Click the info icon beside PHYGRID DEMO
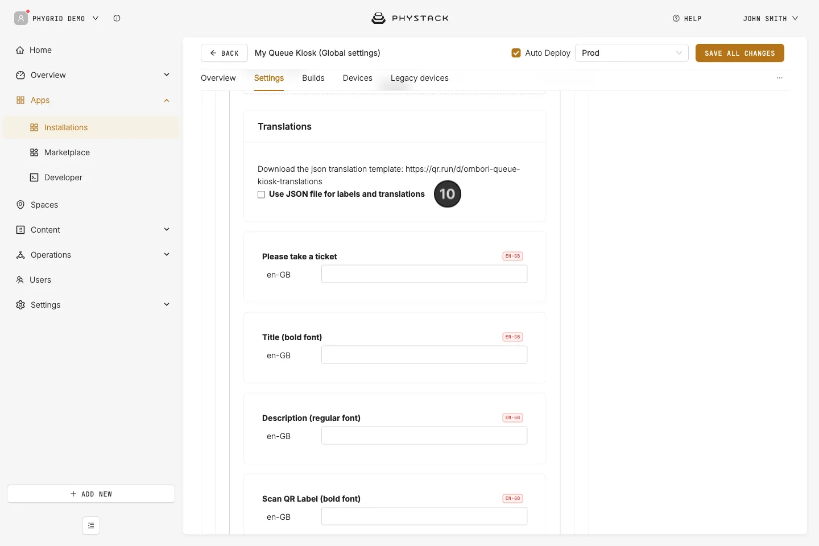This screenshot has height=546, width=819. coord(117,18)
